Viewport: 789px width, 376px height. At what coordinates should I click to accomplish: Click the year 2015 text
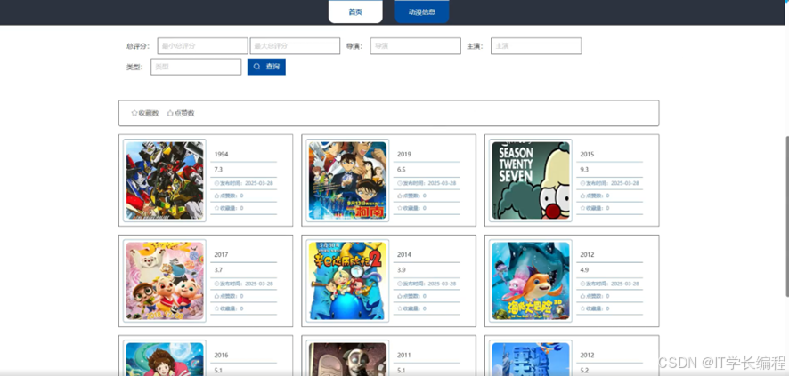click(x=587, y=154)
